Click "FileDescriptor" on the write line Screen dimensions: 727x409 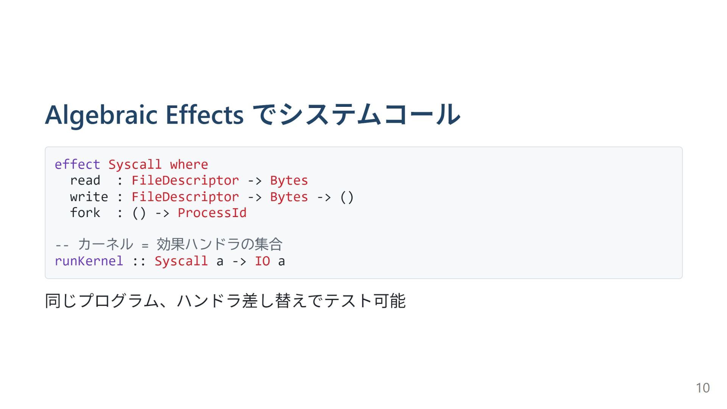pyautogui.click(x=185, y=197)
